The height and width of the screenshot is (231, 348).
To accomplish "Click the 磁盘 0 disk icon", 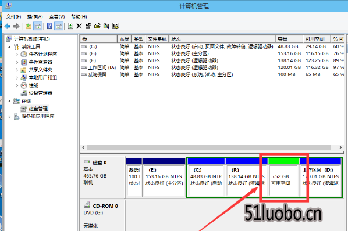I will tap(87, 162).
